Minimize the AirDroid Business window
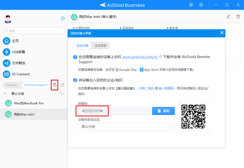 216,5
